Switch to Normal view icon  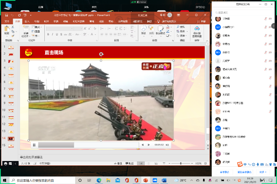click(141, 163)
